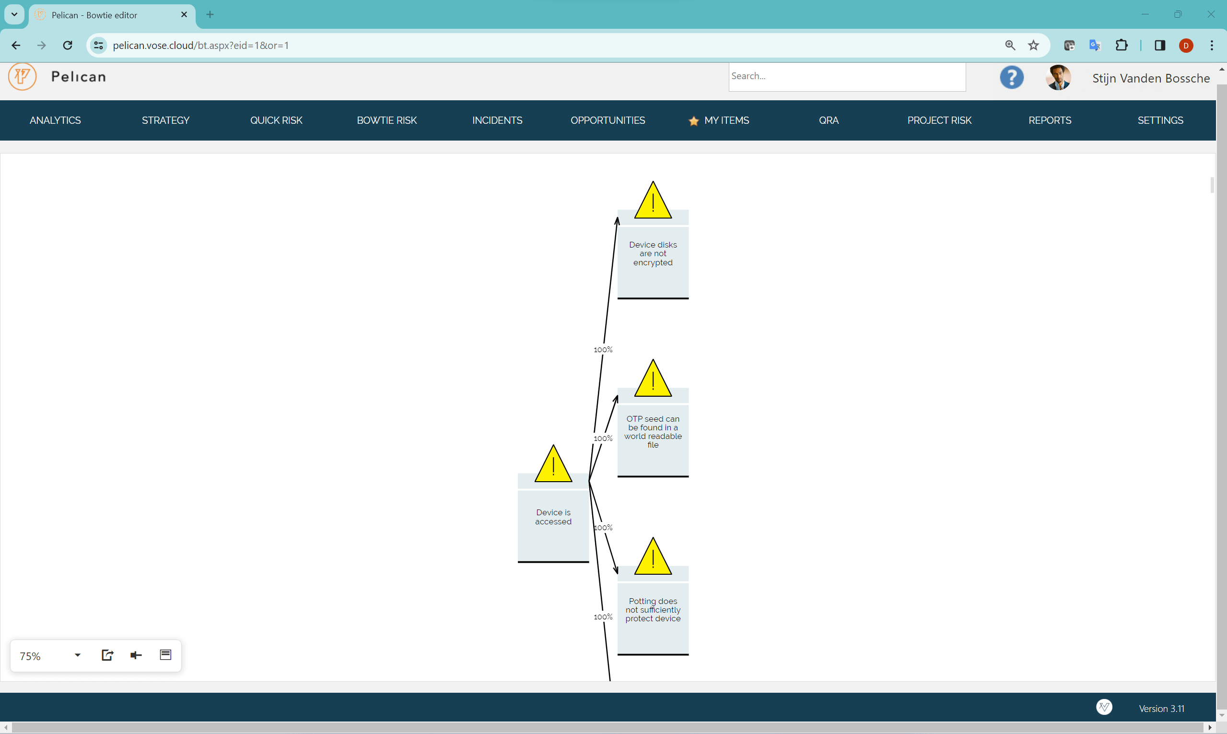The width and height of the screenshot is (1227, 734).
Task: Open the Chrome three-dot menu
Action: [1212, 45]
